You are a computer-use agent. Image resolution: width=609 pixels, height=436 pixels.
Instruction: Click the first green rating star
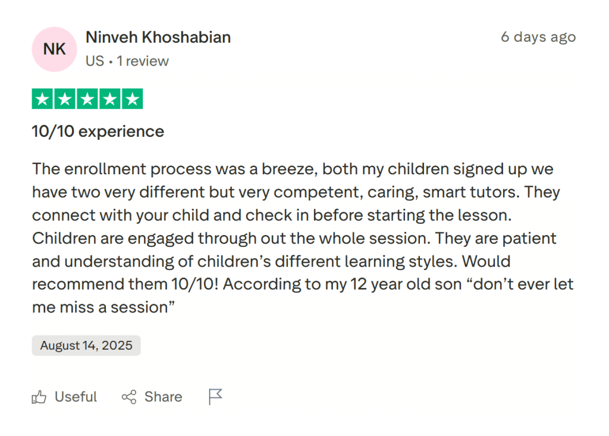point(42,99)
